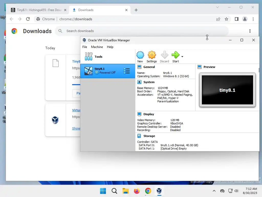Open the Help menu in VirtualBox
262x197 pixels.
point(110,47)
